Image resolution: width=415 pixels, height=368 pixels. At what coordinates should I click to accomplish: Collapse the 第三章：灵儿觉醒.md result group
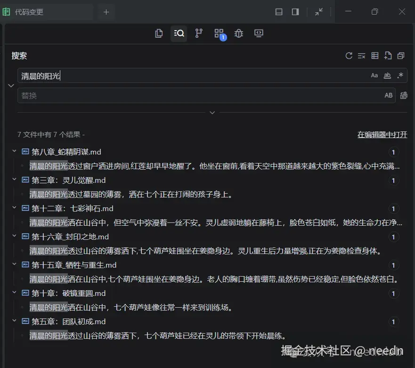[x=14, y=179]
